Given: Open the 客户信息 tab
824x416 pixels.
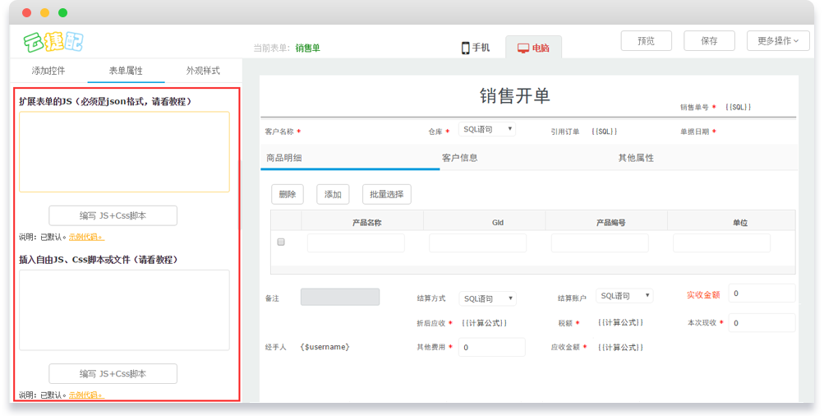Looking at the screenshot, I should pyautogui.click(x=459, y=158).
